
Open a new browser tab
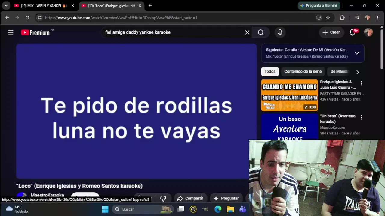[x=150, y=6]
